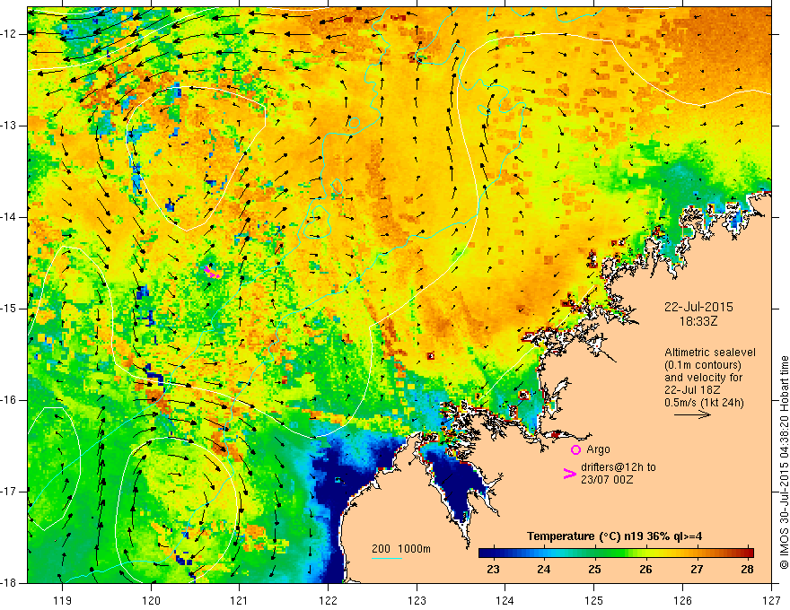The height and width of the screenshot is (610, 790).
Task: Click latitude axis label -14
Action: pos(10,217)
